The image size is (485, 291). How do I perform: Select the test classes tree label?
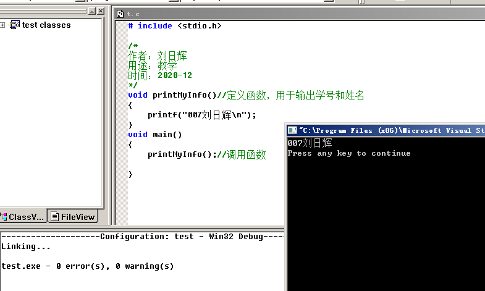(46, 25)
